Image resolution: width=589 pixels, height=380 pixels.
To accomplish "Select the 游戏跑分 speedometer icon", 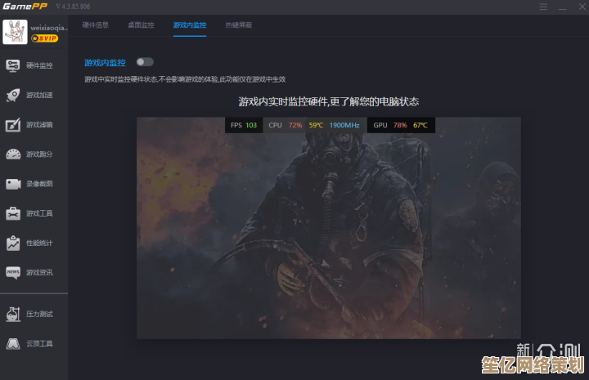I will (13, 154).
